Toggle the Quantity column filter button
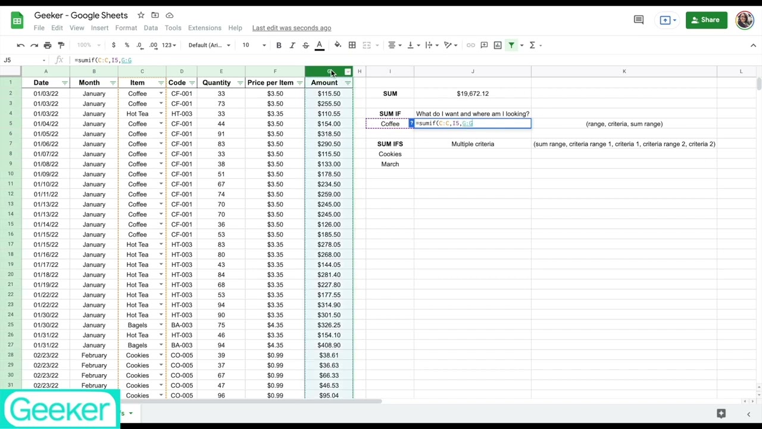Image resolution: width=762 pixels, height=429 pixels. click(240, 83)
